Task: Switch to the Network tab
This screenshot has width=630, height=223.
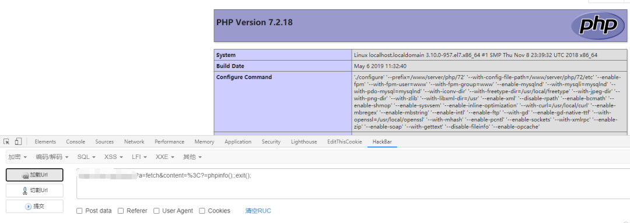Action: point(134,141)
